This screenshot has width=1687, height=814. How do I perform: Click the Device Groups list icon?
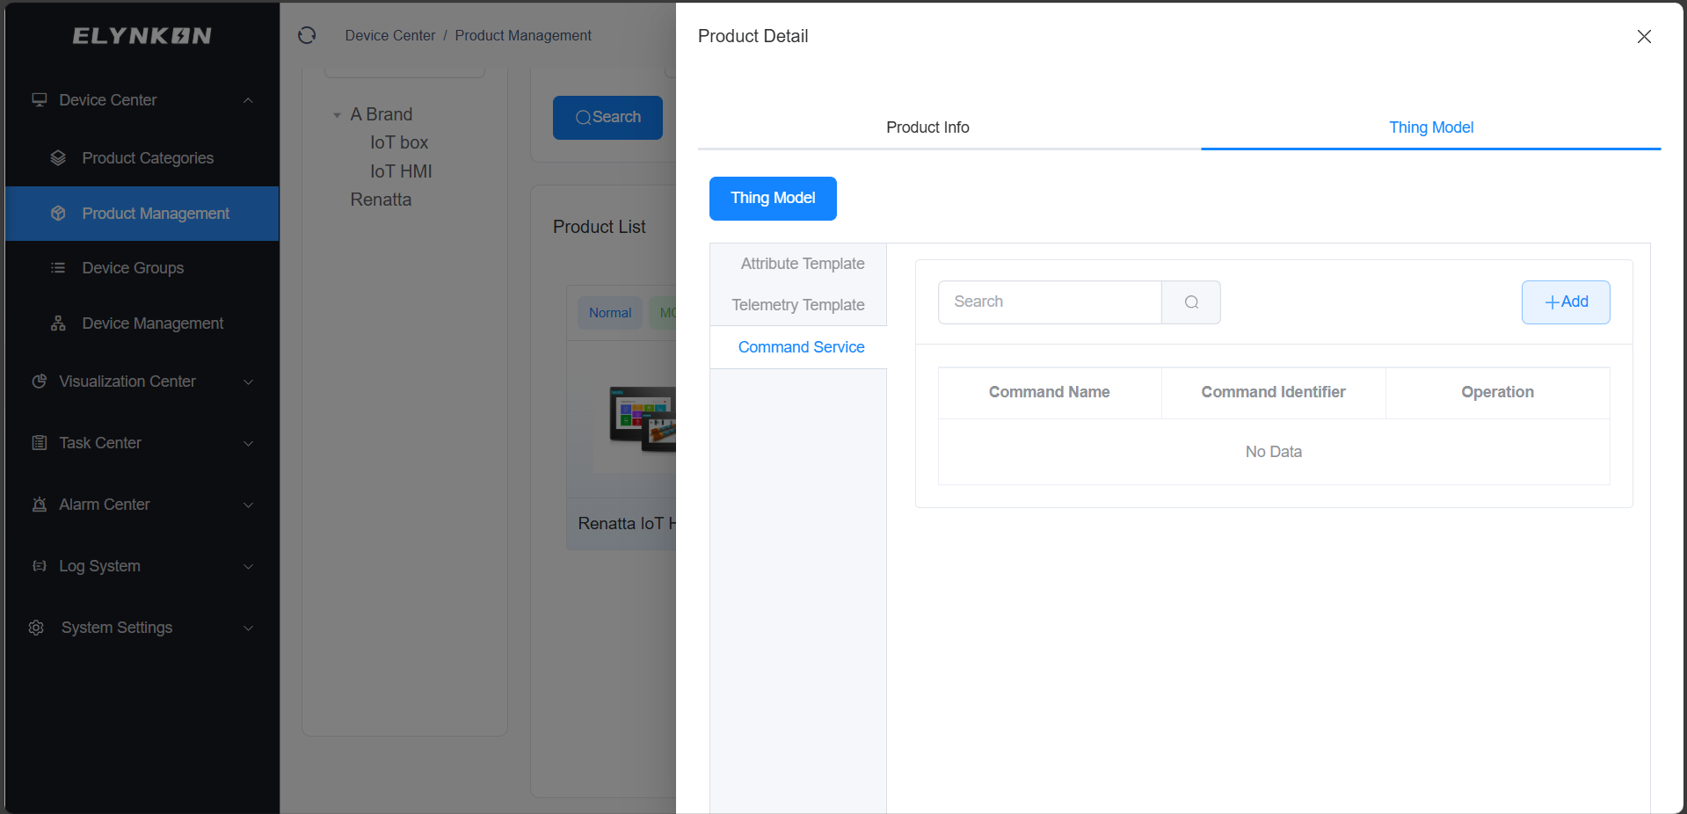point(58,268)
